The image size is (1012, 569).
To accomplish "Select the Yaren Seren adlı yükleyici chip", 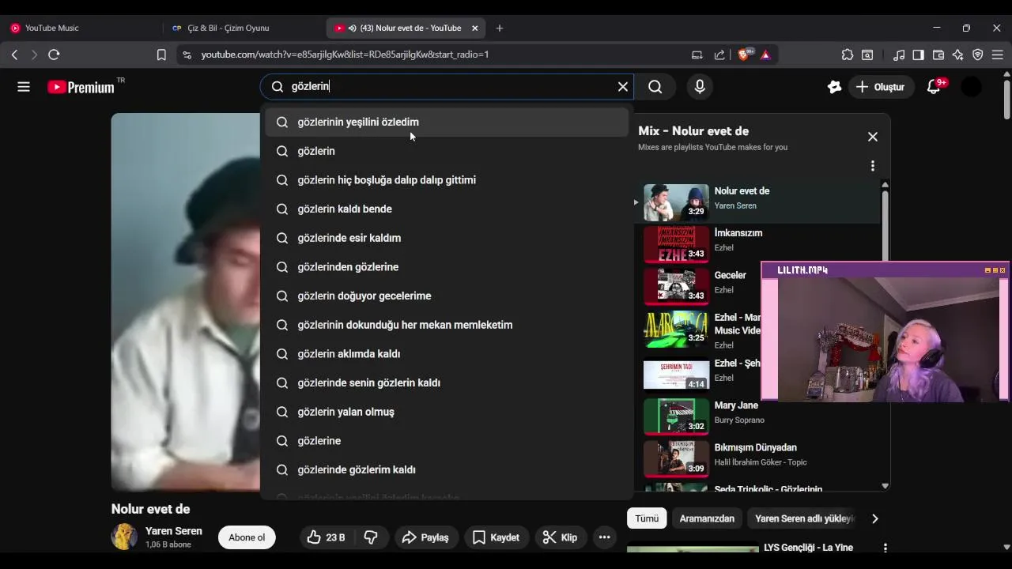I will point(803,518).
